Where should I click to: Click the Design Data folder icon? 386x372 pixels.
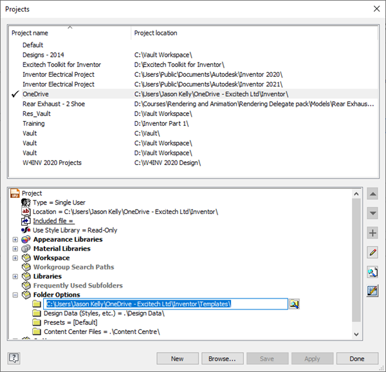37,313
